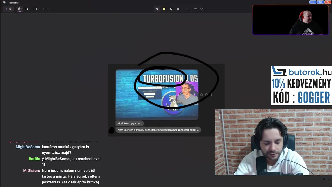Click the '@MightBeSoma just reached level' chat line
332x187 pixels.
coord(71,159)
